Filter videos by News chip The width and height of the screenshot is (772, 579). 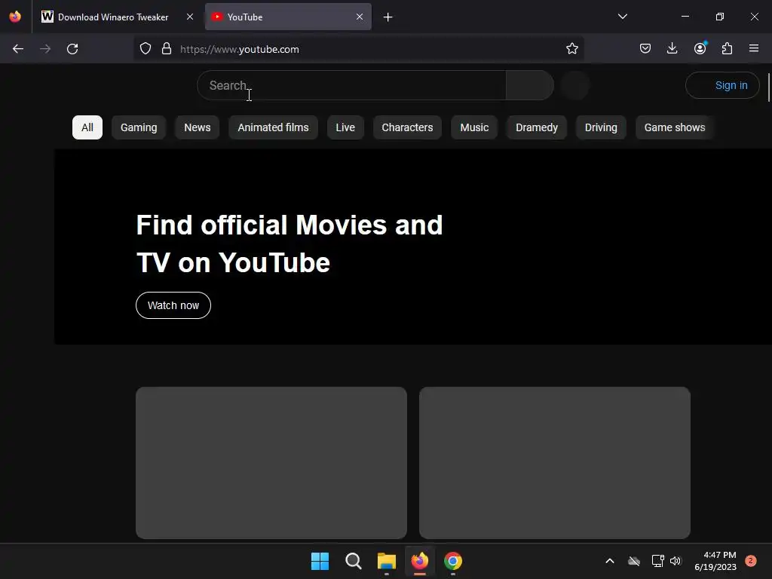tap(197, 127)
